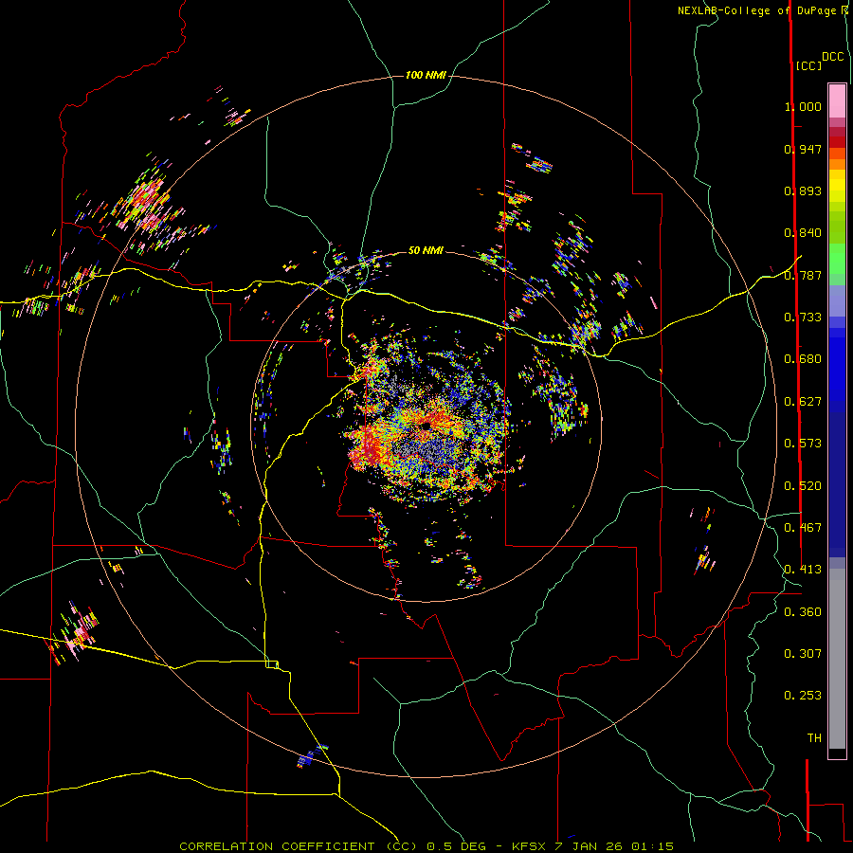The width and height of the screenshot is (853, 853).
Task: Click the 50 NMI range ring label
Action: pyautogui.click(x=426, y=250)
